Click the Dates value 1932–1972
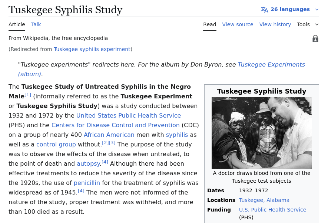Viewport: 328px width, 223px height. point(254,190)
